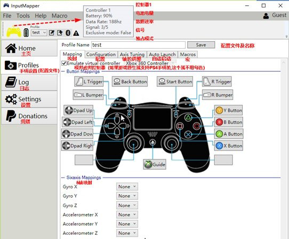Click the touchpad on controller image
289x239 pixels.
click(152, 118)
